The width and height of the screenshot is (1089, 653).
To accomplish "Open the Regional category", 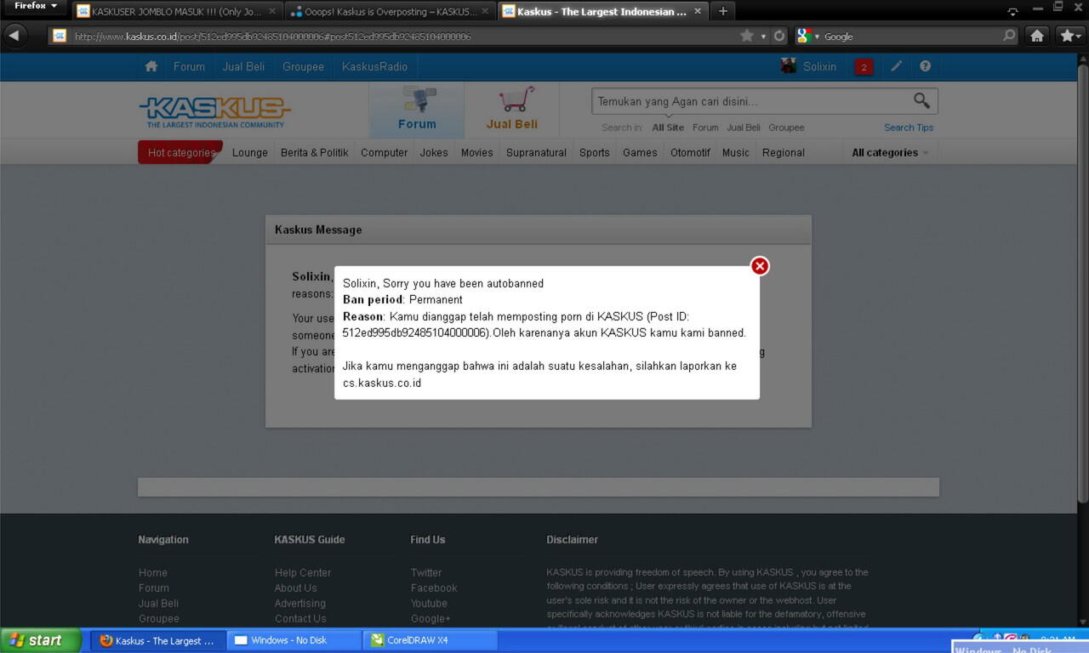I will [783, 153].
